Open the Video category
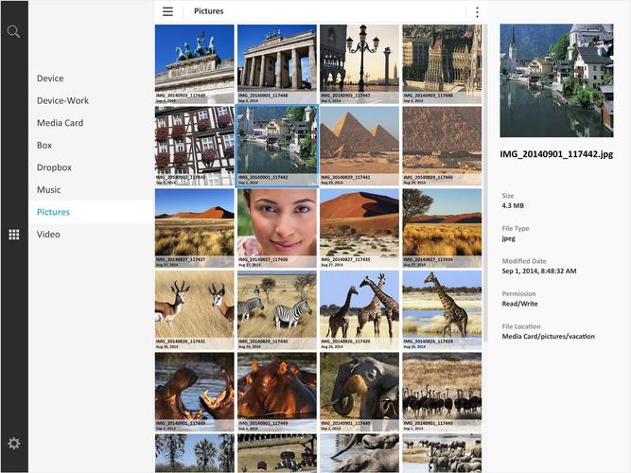 [48, 235]
